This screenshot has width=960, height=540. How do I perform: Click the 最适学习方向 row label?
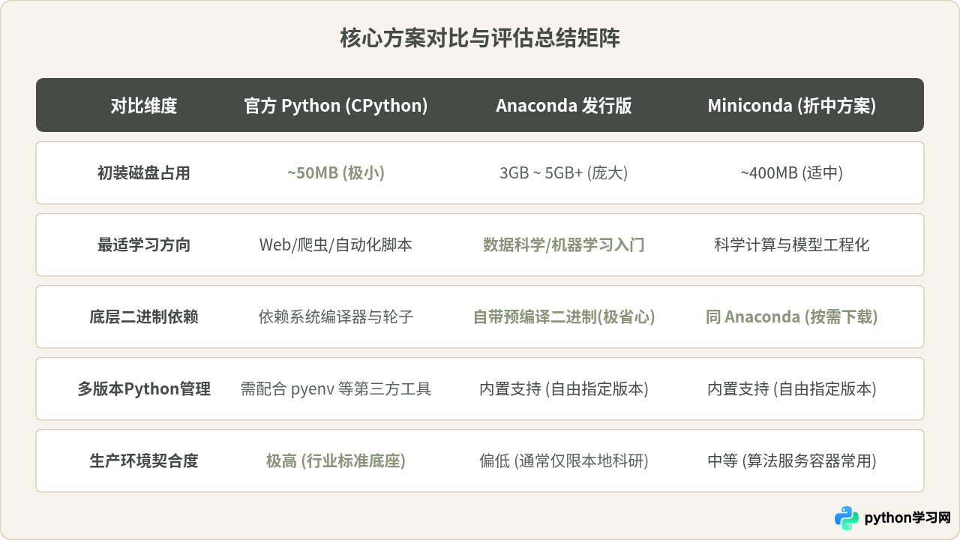pos(144,245)
